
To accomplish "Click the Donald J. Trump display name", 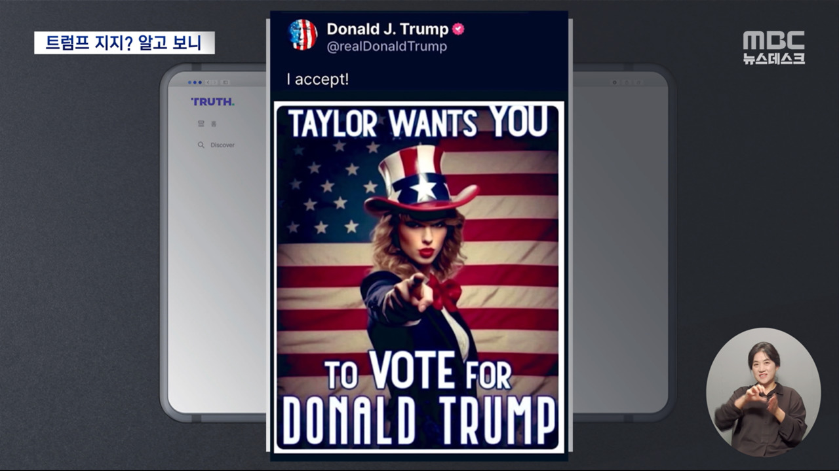I will coord(387,29).
